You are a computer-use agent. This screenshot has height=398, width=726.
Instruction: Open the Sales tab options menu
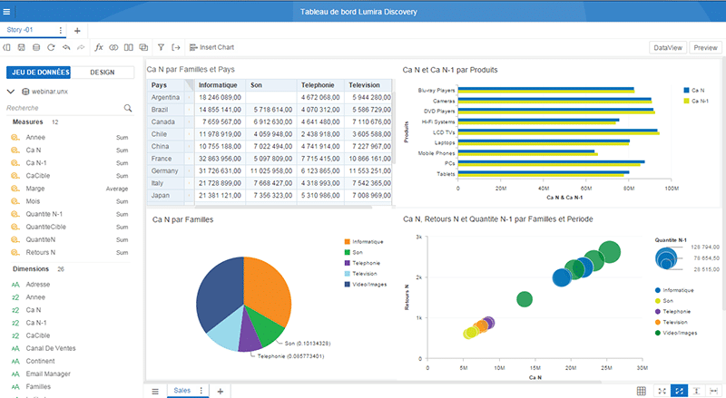point(201,391)
